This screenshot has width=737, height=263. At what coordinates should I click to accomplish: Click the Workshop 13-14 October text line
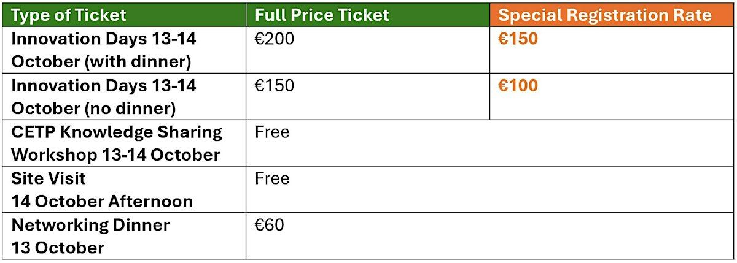tap(115, 154)
